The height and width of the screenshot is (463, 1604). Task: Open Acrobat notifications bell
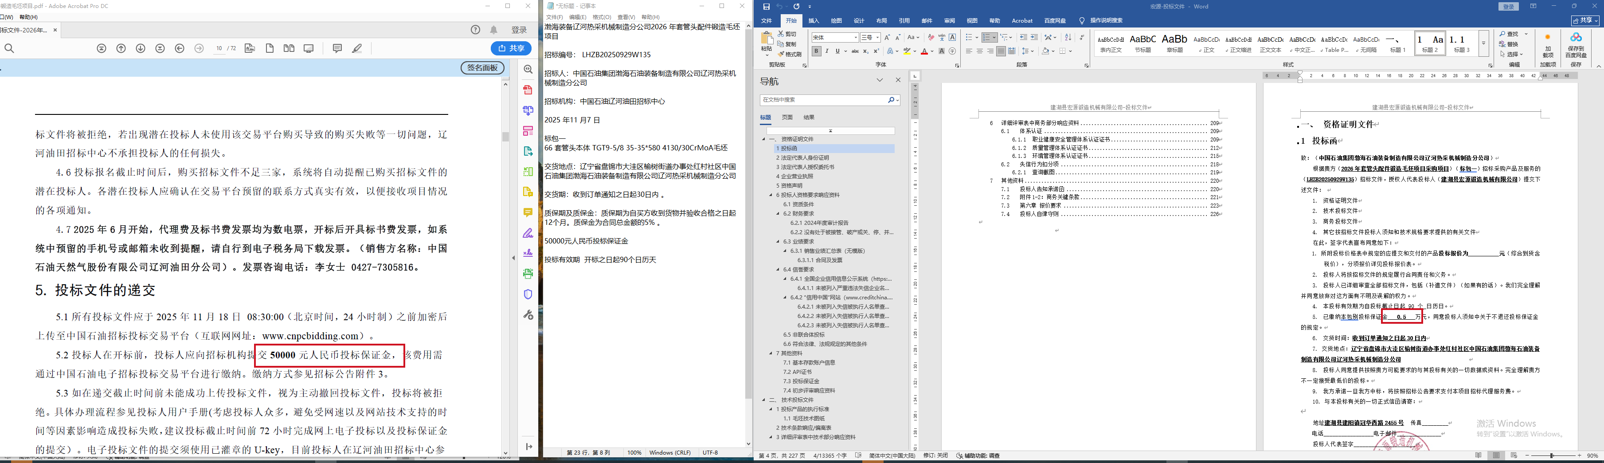[x=494, y=30]
